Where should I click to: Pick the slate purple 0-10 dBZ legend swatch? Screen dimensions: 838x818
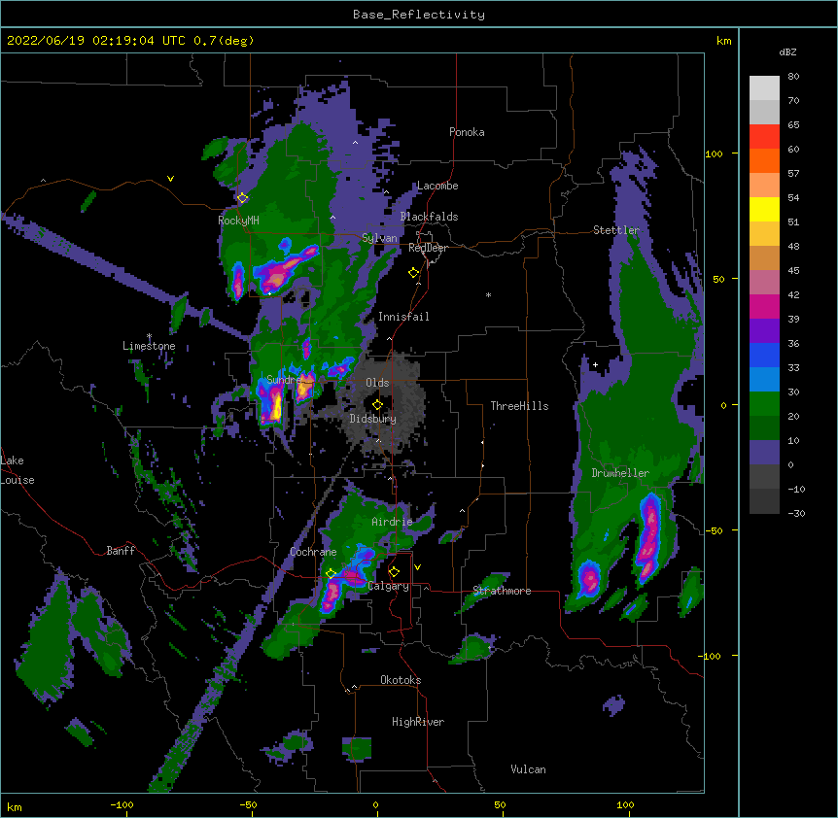764,453
